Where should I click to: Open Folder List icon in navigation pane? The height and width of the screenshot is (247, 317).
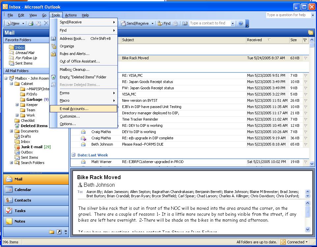pyautogui.click(x=51, y=232)
